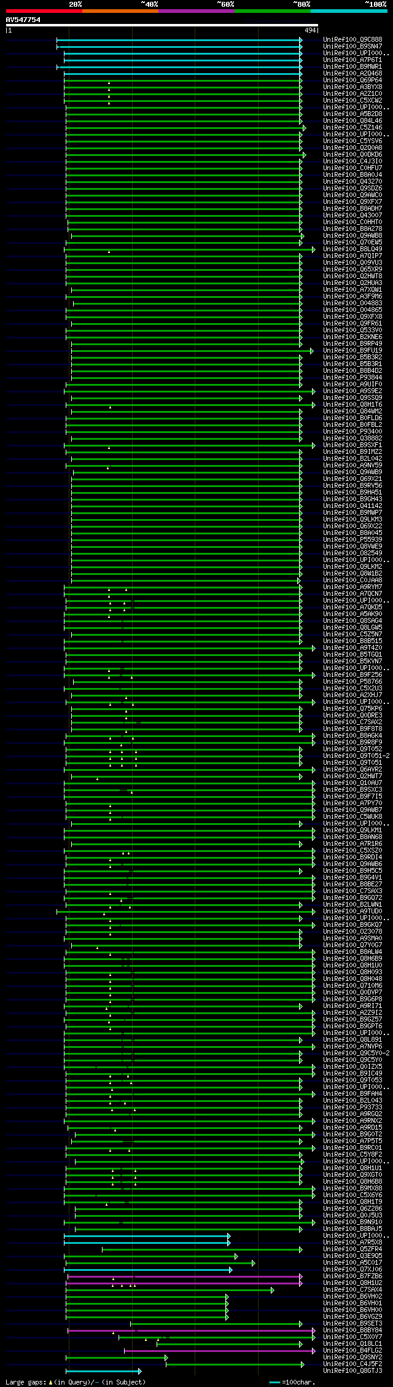Click the AV547754 query name label

pos(23,20)
